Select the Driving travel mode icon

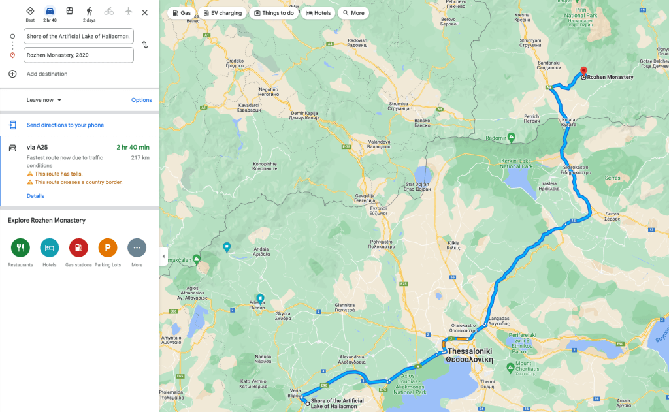tap(50, 12)
